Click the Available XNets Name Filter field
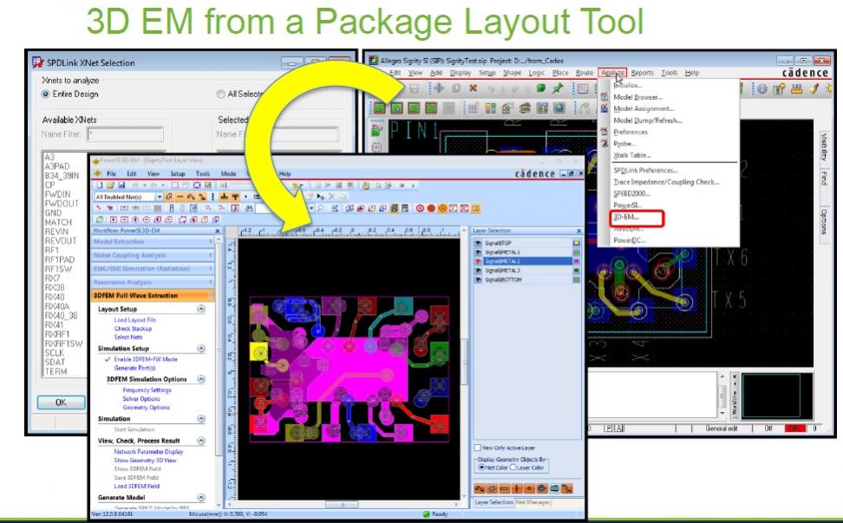Viewport: 843px width, 523px height. 125,134
